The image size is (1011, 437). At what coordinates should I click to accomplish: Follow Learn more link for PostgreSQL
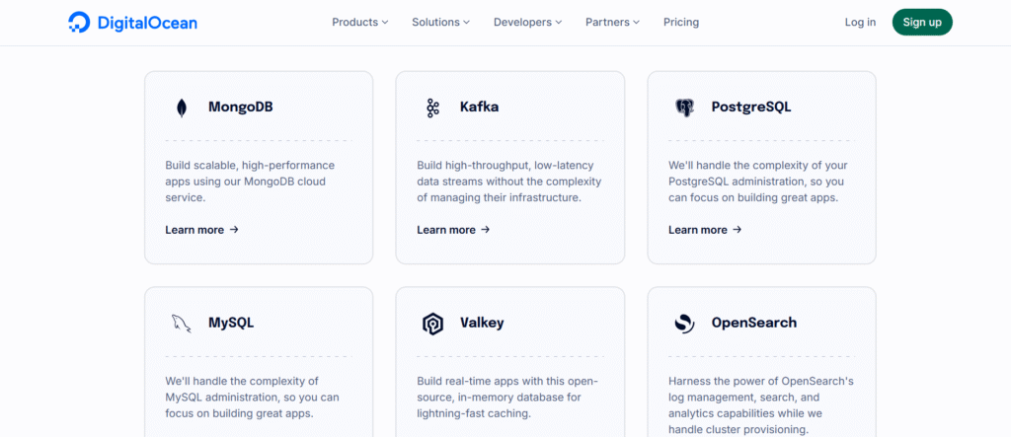pyautogui.click(x=705, y=230)
